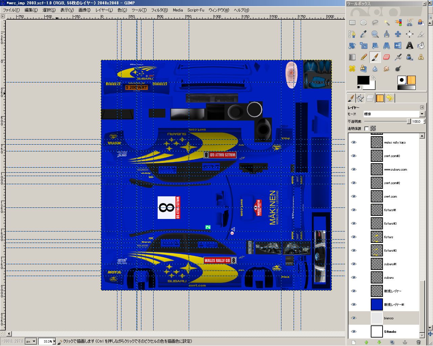
Task: Activate the Zoom magnifier tool
Action: [375, 34]
